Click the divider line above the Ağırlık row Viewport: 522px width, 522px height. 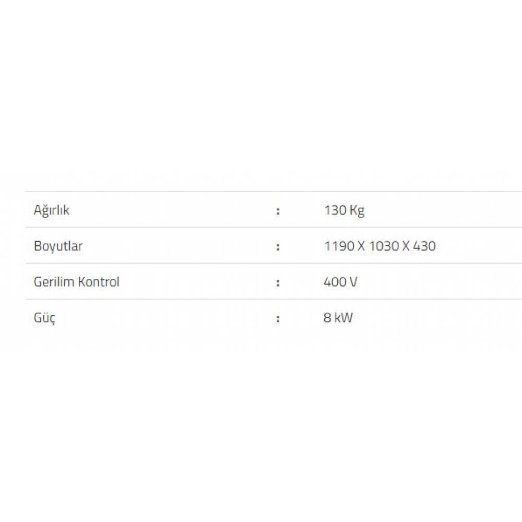pos(261,192)
